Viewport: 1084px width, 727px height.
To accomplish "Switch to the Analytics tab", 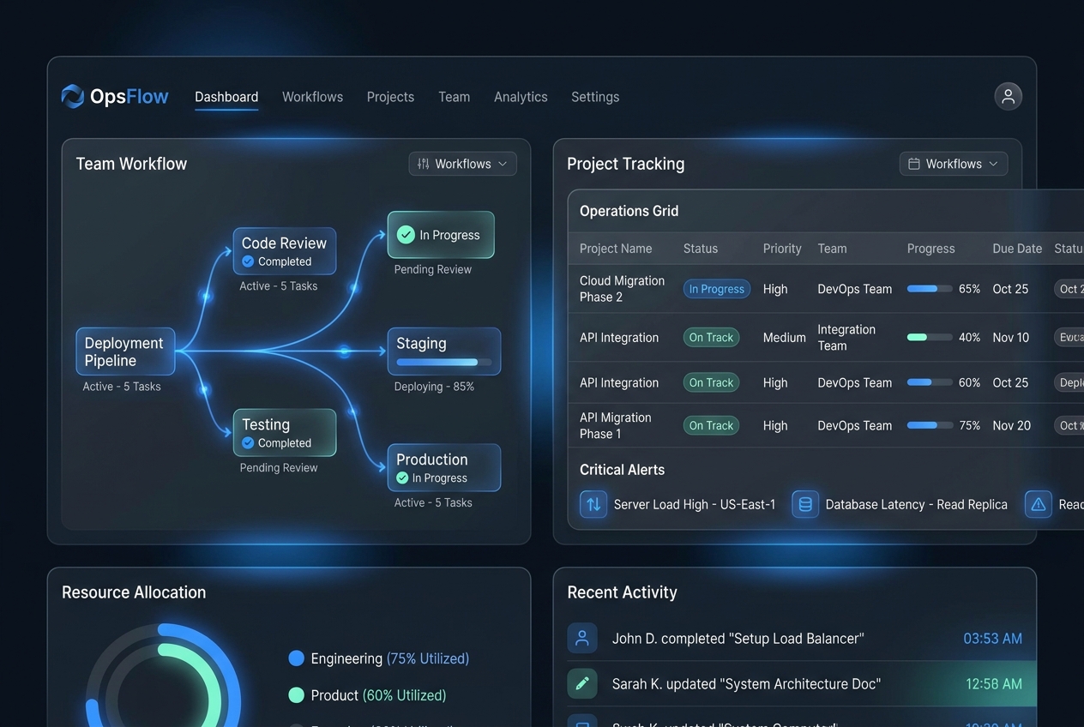I will (x=521, y=97).
